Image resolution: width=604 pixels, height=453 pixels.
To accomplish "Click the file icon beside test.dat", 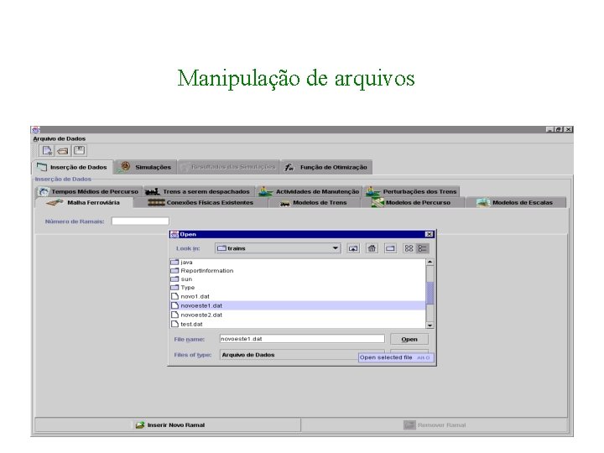I will pos(174,325).
